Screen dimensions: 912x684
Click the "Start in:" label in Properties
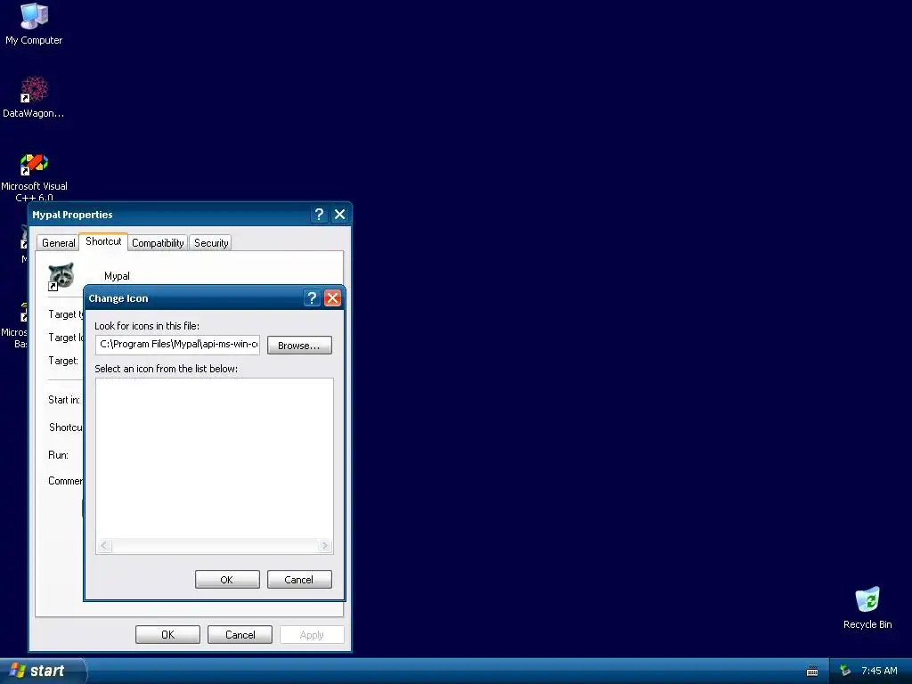pos(64,400)
